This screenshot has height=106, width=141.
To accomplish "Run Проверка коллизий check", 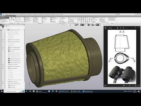I will tap(102, 20).
